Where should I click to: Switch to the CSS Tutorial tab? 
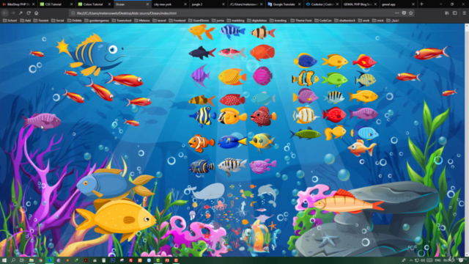tap(56, 4)
